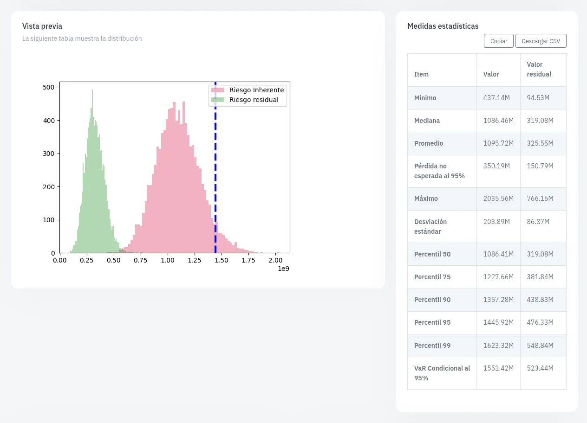Click the Percentil 50 value 1086.41M
The width and height of the screenshot is (587, 423).
click(498, 254)
